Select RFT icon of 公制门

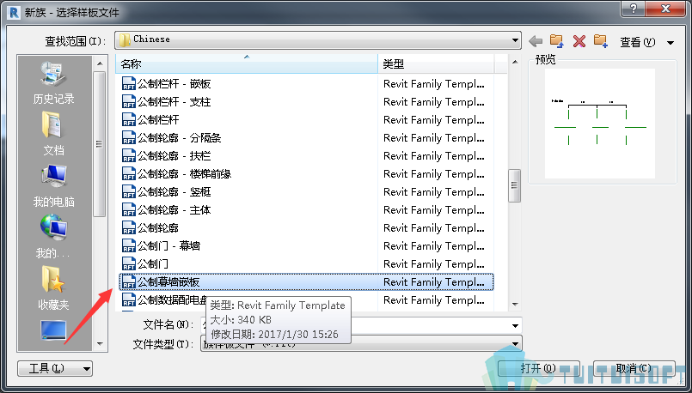tap(128, 264)
